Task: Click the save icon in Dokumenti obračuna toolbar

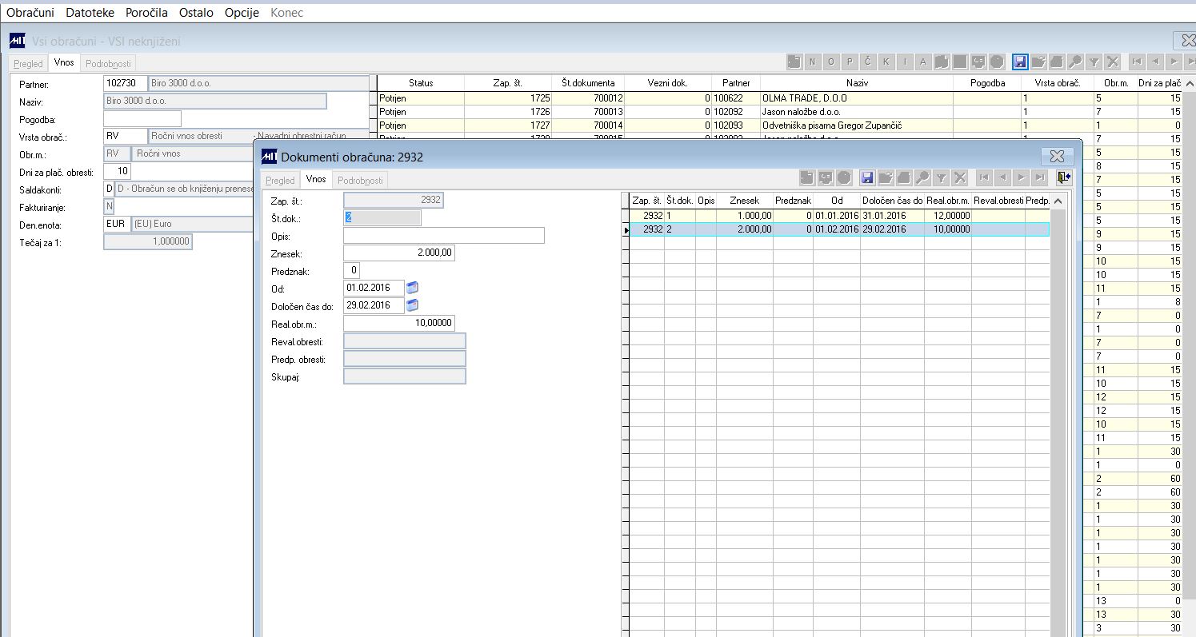Action: pos(867,177)
